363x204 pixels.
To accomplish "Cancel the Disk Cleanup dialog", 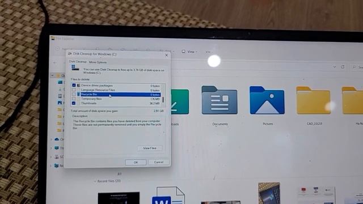I will coord(159,162).
